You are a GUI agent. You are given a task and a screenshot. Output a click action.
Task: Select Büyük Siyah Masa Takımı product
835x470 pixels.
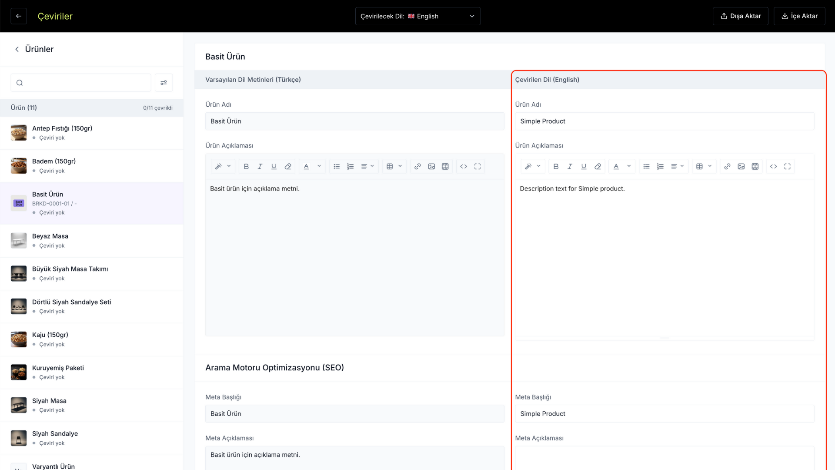(91, 274)
